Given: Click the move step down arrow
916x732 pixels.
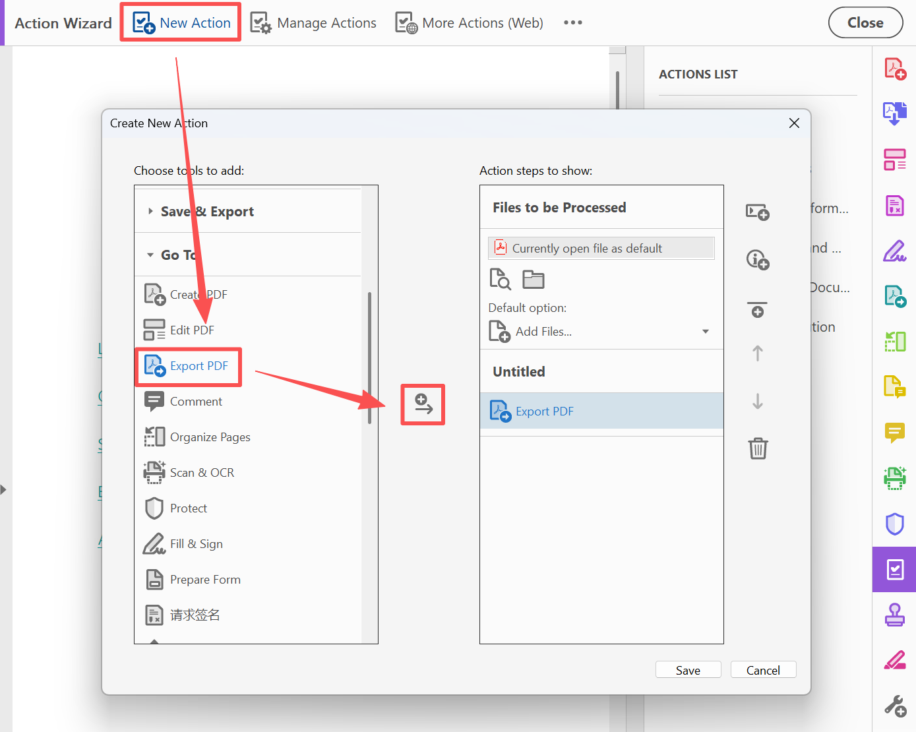Looking at the screenshot, I should click(758, 401).
